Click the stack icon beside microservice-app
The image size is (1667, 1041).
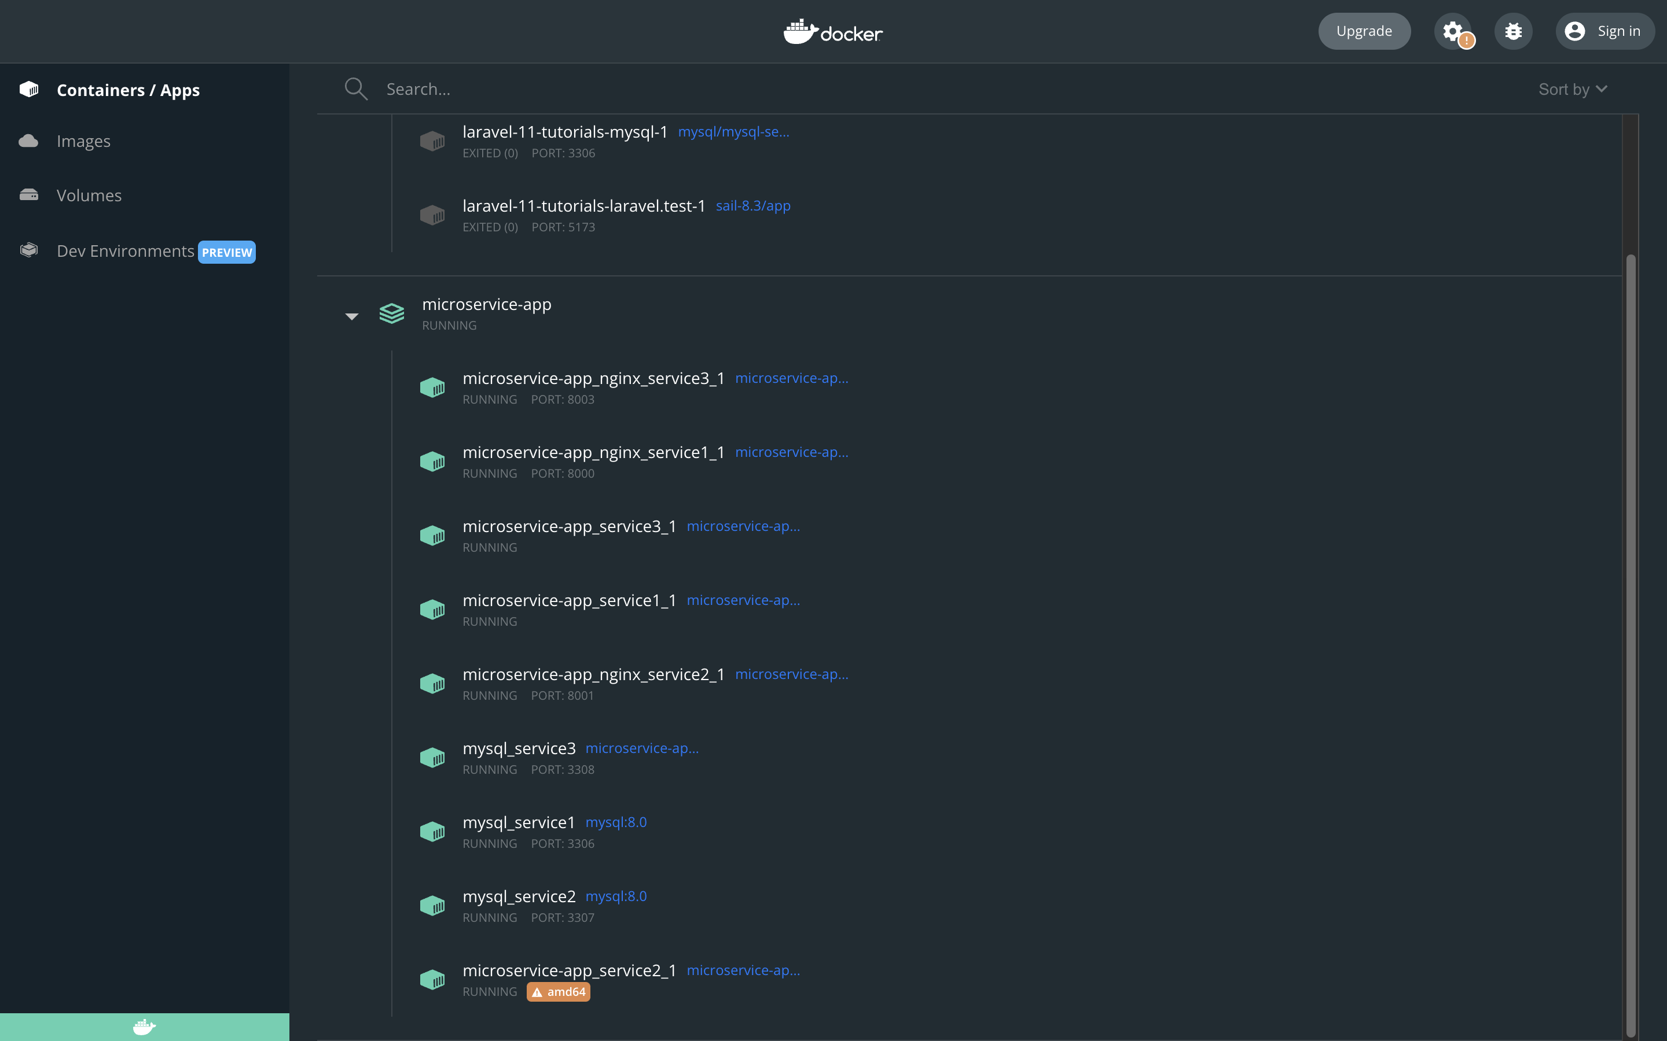click(x=391, y=313)
